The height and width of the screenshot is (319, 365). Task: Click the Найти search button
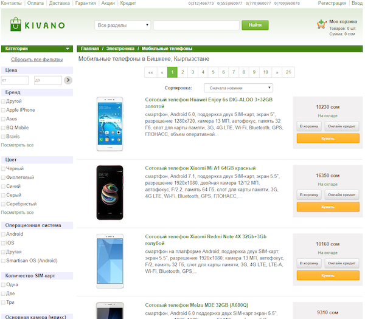(255, 25)
